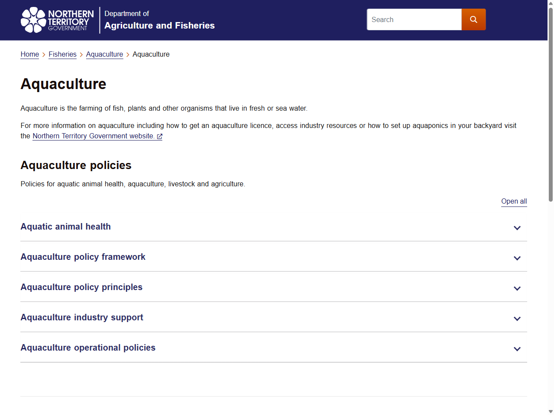Click the scrollbar up arrow
Image resolution: width=554 pixels, height=415 pixels.
551,3
